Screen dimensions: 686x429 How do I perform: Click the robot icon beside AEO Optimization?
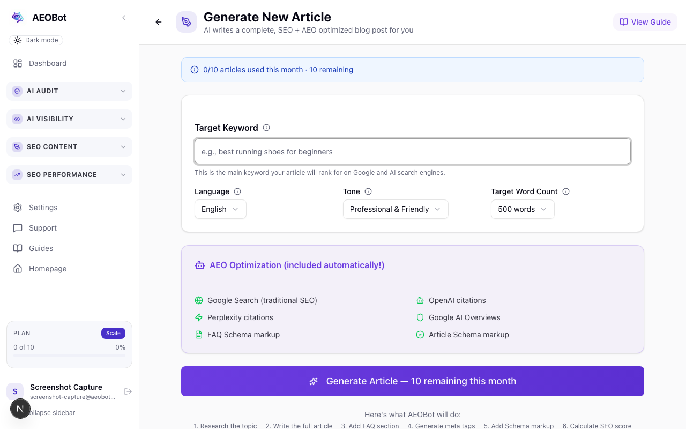200,265
